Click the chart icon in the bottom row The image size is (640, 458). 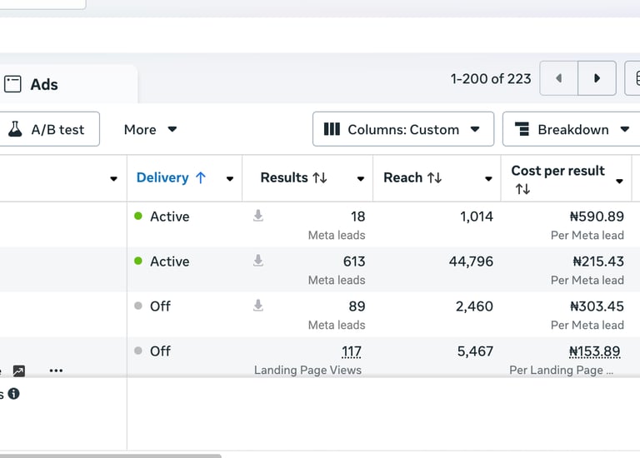[x=19, y=371]
